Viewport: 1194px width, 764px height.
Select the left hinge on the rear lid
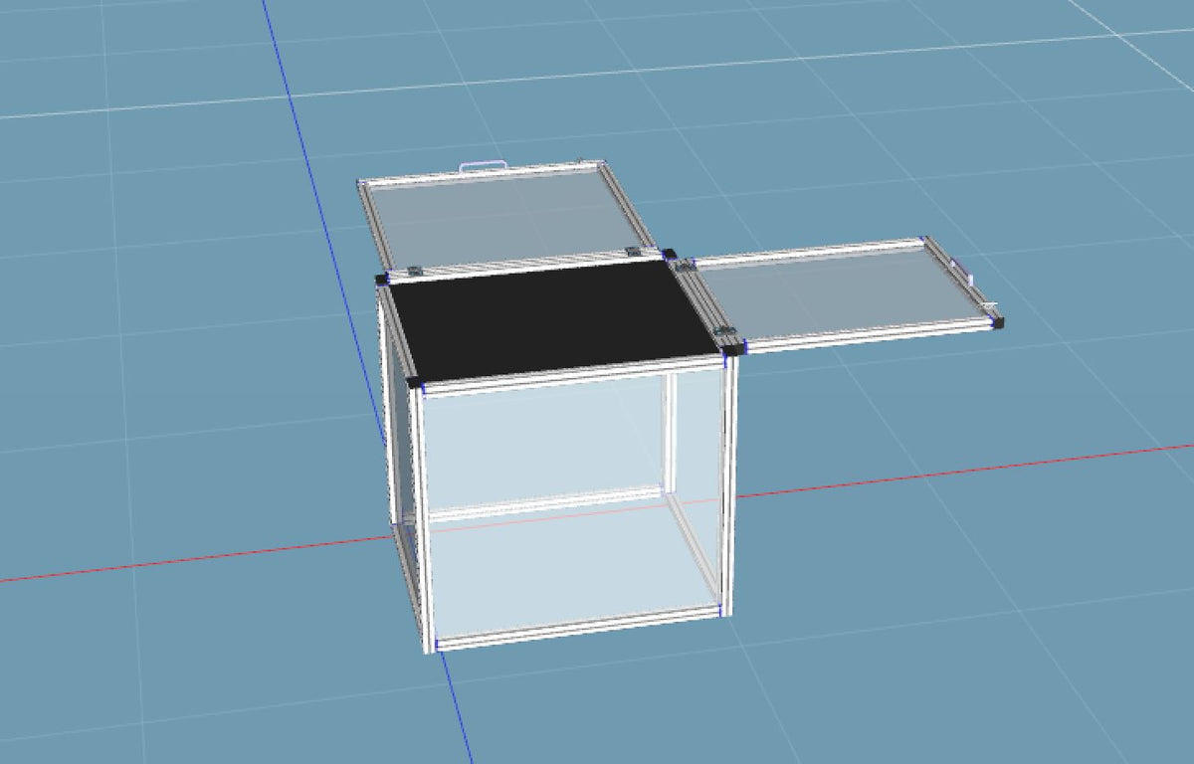416,270
